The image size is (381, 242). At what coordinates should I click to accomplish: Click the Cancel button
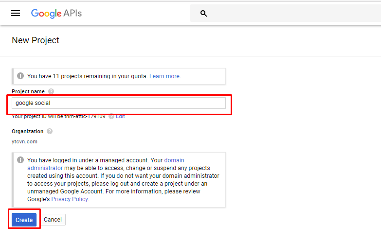[x=53, y=220]
